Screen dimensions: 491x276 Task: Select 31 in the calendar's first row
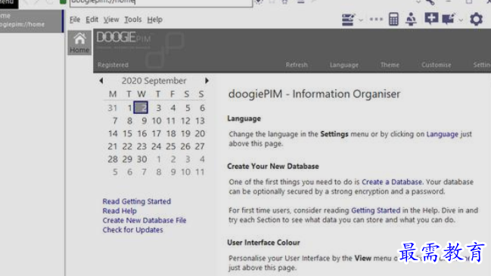113,108
